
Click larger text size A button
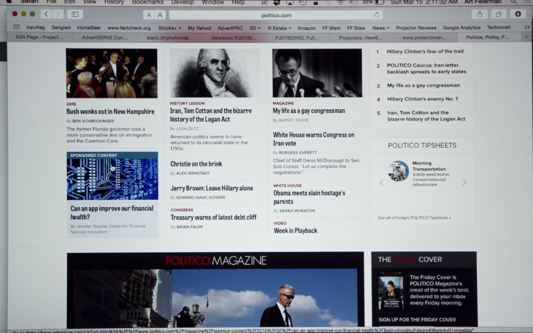click(x=160, y=14)
